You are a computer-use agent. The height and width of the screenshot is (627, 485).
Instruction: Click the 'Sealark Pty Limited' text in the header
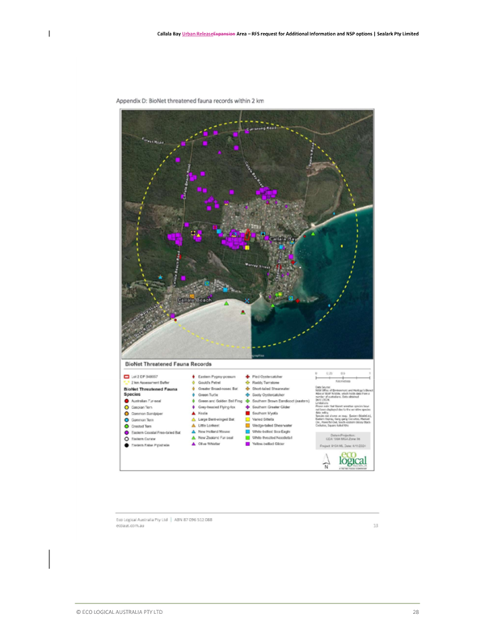[398, 34]
